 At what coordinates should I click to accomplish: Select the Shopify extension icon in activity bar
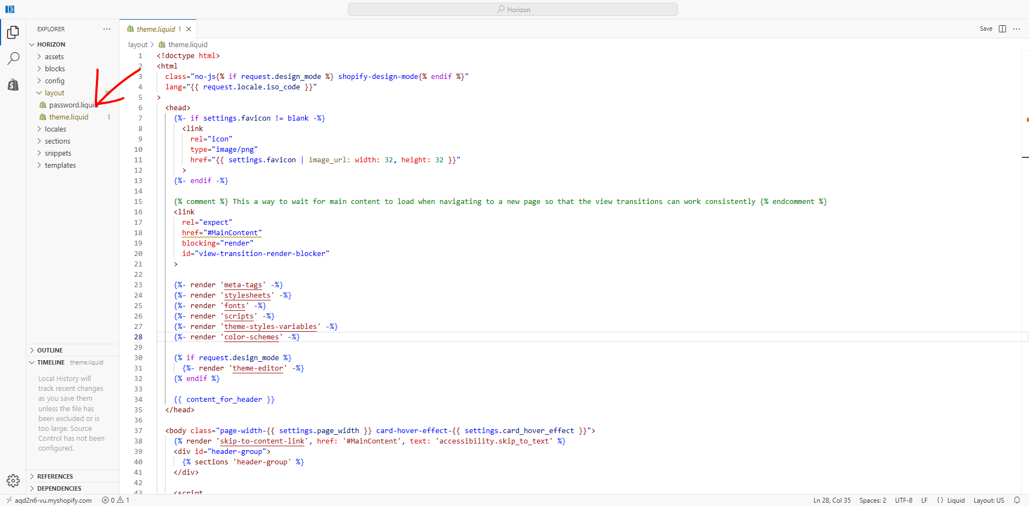pyautogui.click(x=13, y=84)
